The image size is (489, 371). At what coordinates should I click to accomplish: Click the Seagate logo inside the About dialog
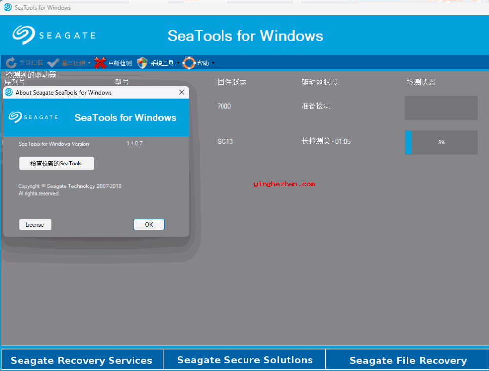[33, 117]
